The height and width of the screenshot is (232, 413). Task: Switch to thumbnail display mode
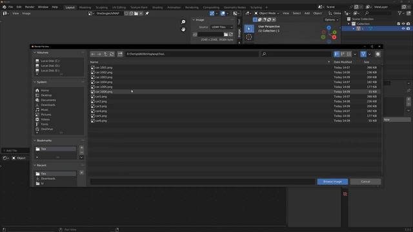[348, 54]
